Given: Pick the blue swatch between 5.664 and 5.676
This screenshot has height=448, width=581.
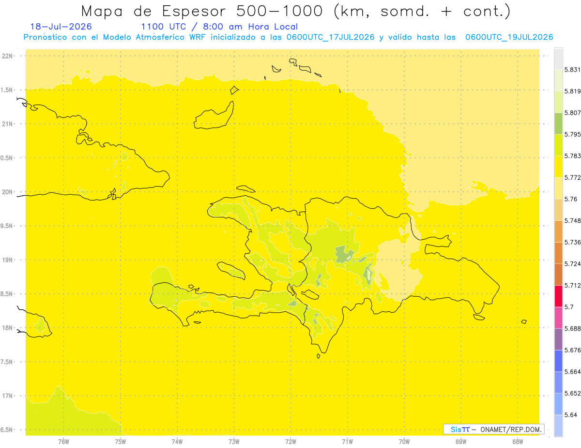Looking at the screenshot, I should 558,361.
